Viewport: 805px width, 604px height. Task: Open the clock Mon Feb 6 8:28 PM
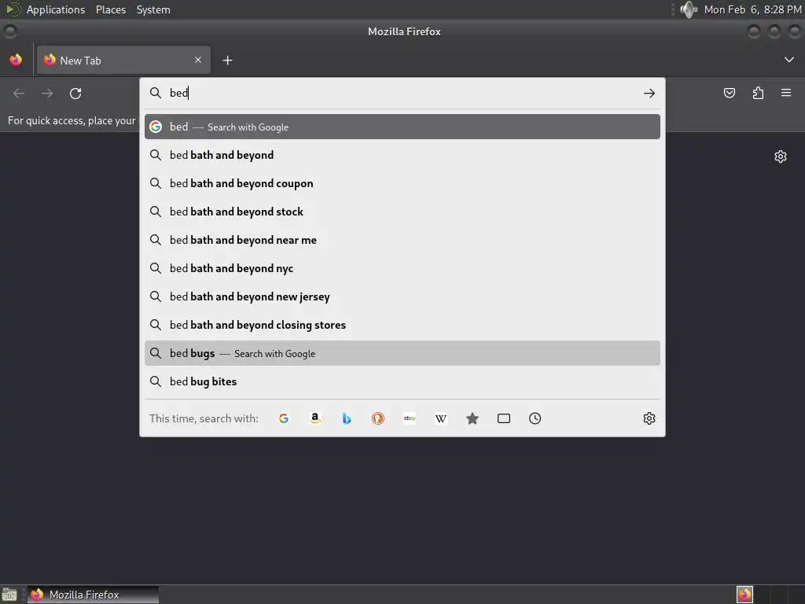click(x=752, y=9)
